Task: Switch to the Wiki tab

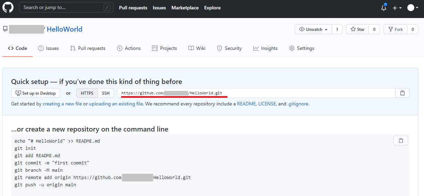Action: 197,48
